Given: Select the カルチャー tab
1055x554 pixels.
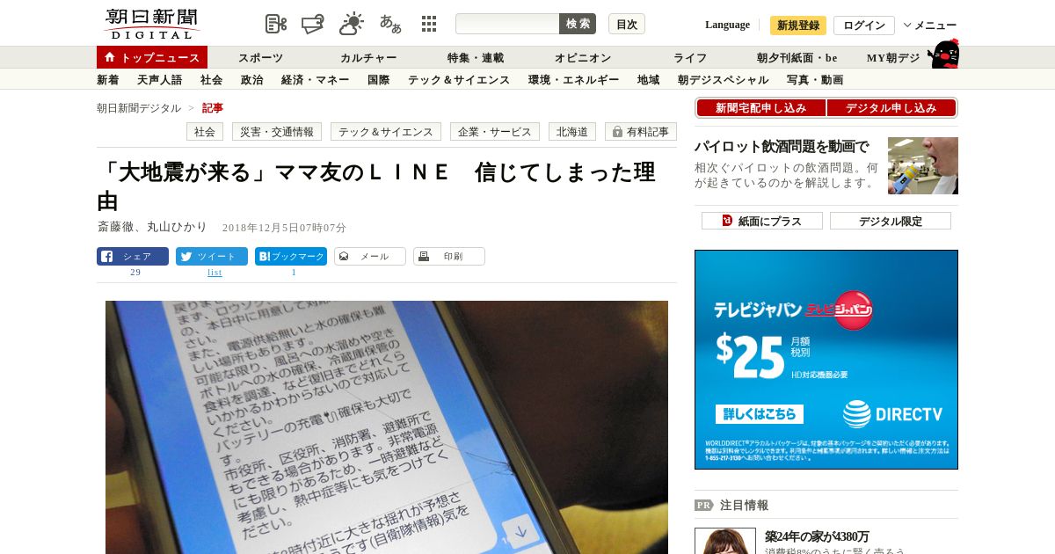Looking at the screenshot, I should click(x=368, y=58).
